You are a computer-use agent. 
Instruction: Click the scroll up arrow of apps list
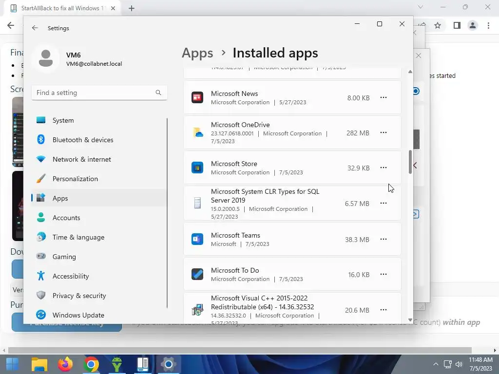pyautogui.click(x=410, y=72)
